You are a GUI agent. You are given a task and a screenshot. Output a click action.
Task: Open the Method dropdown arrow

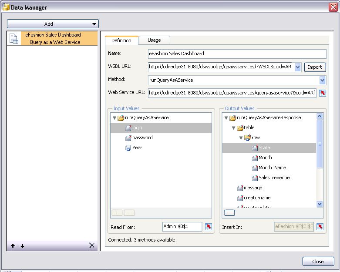tap(322, 80)
